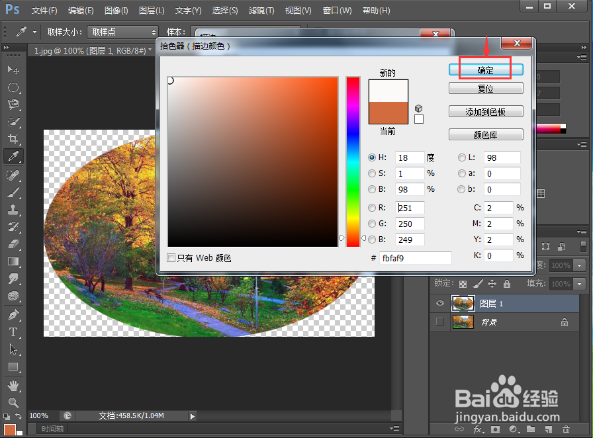Open the timeline panel flyout menu
This screenshot has width=593, height=438.
tap(395, 429)
